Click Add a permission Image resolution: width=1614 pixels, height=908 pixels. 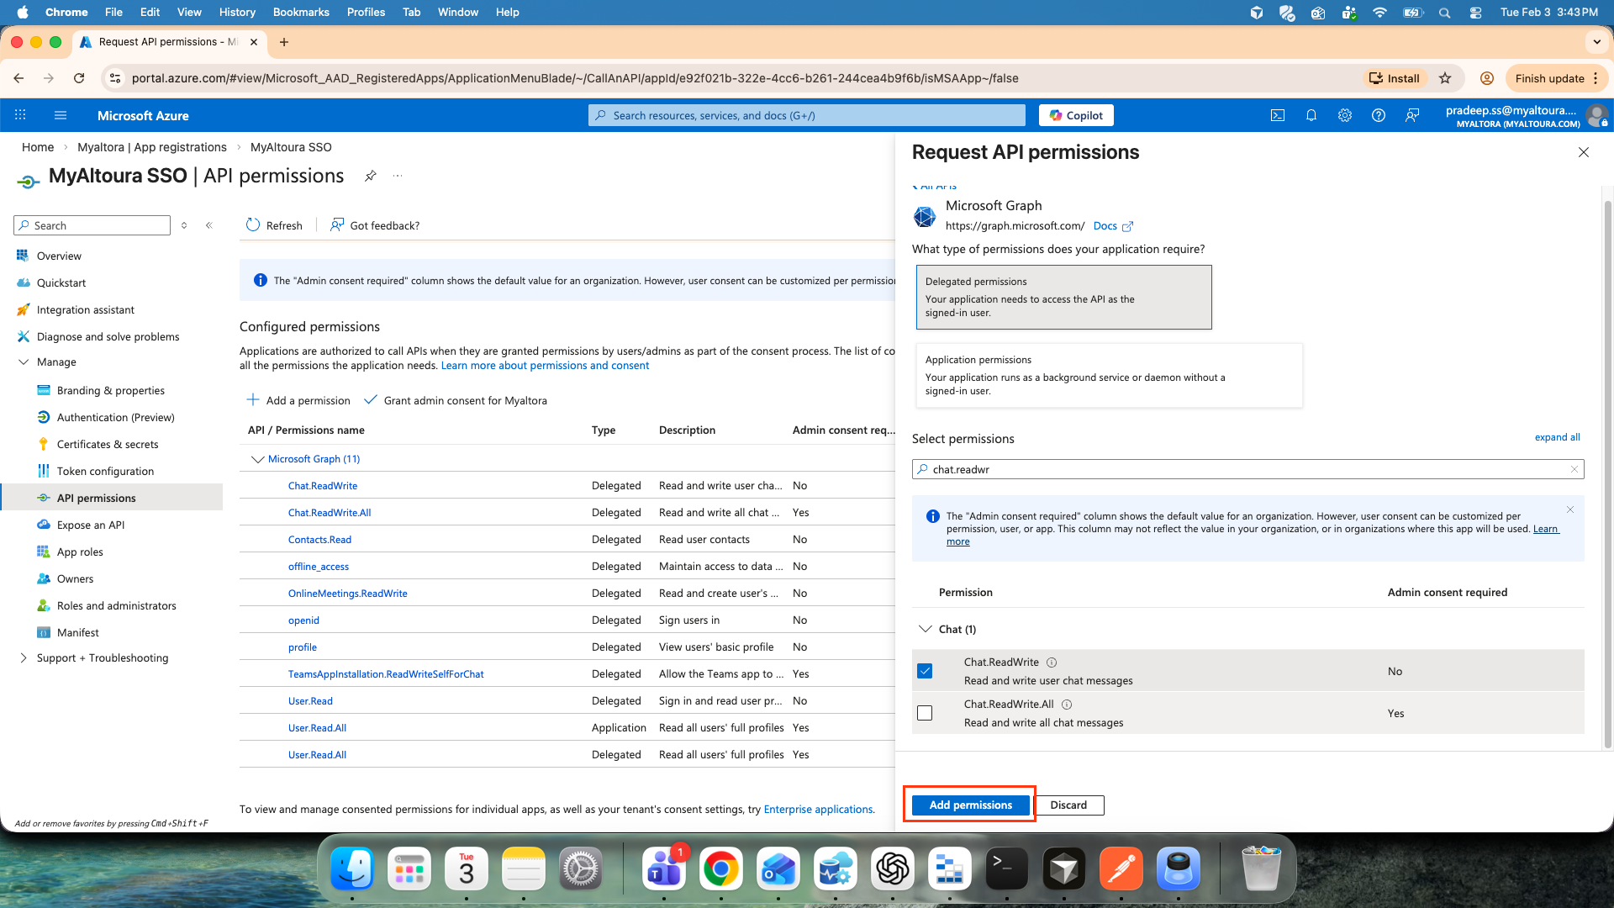298,400
